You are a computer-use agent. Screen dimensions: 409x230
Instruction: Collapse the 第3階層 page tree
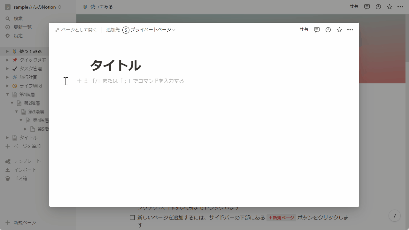click(x=16, y=112)
